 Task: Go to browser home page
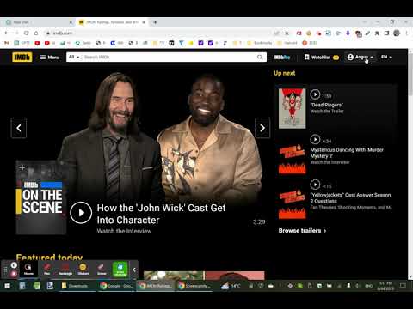tap(36, 33)
